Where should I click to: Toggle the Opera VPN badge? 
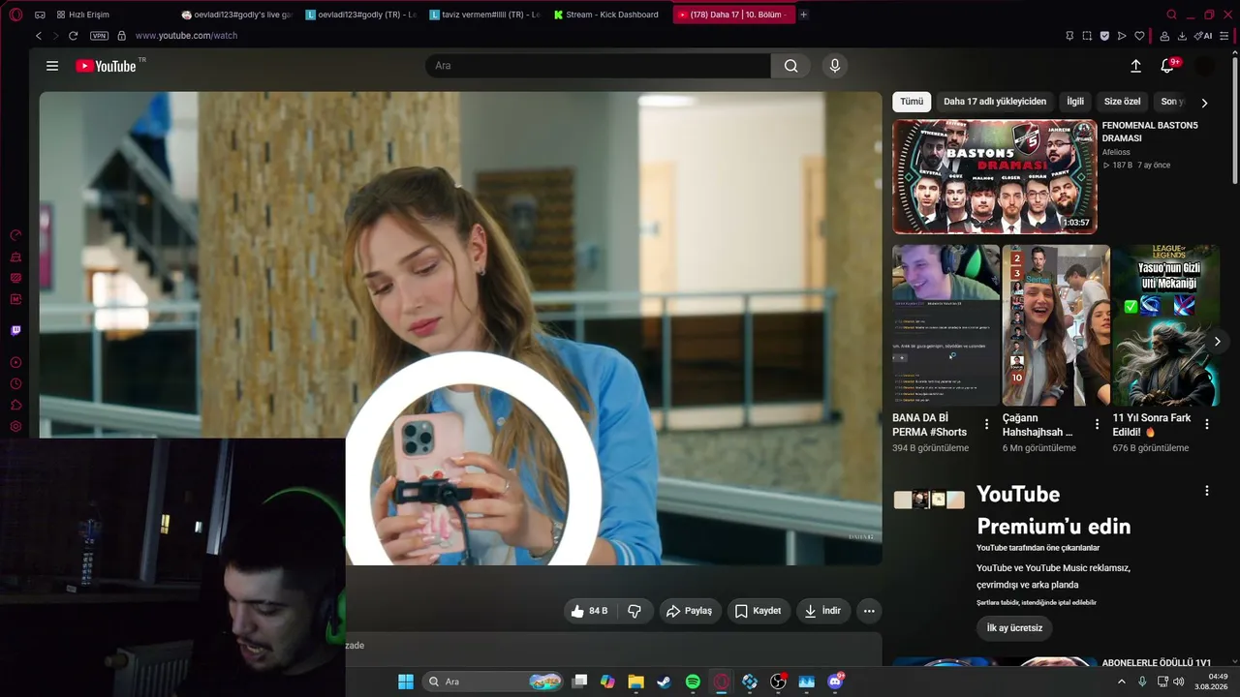pyautogui.click(x=99, y=36)
